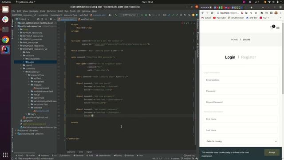The width and height of the screenshot is (284, 160).
Task: Run the COTTStarter configuration with the green play icon
Action: click(x=142, y=15)
